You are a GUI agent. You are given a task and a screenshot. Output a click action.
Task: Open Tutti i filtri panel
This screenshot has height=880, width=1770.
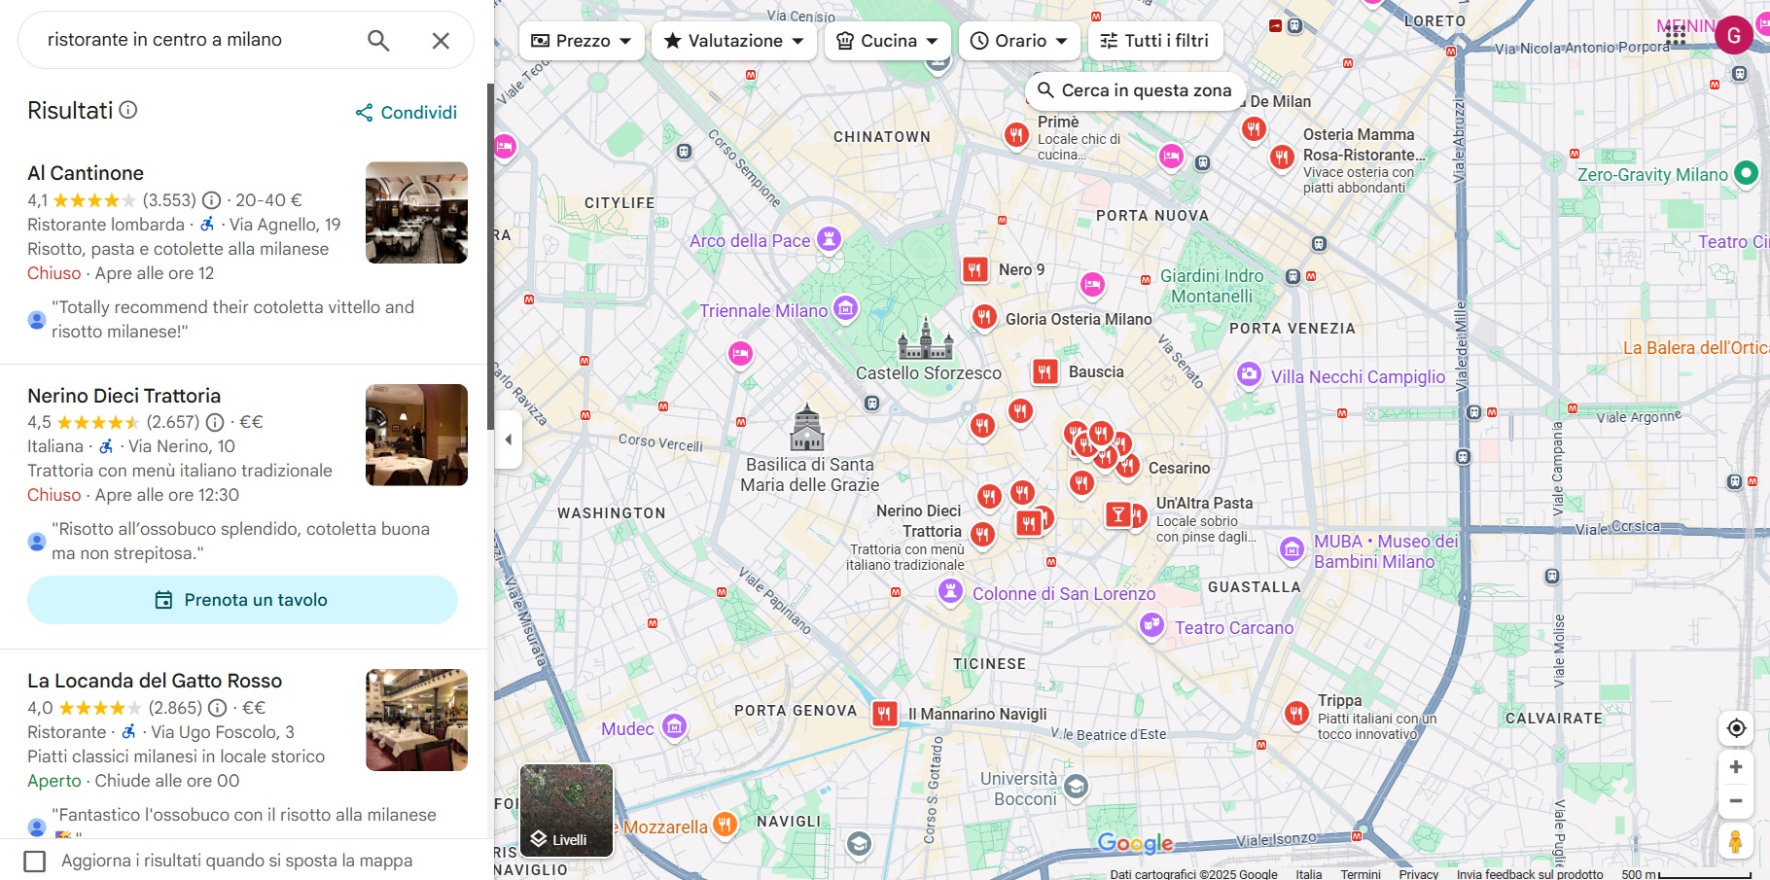1154,41
